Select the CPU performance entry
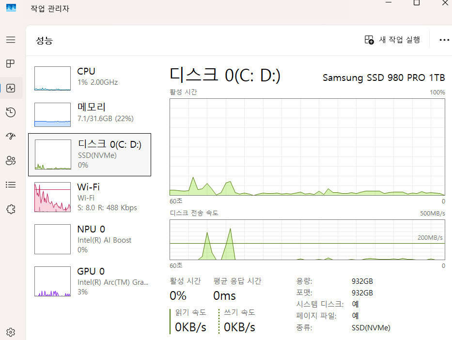This screenshot has height=340, width=452. [90, 77]
